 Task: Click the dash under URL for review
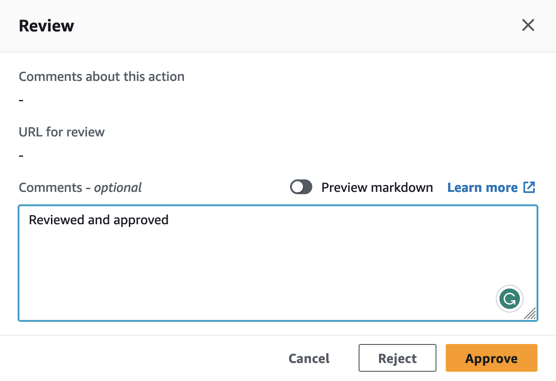coord(21,155)
